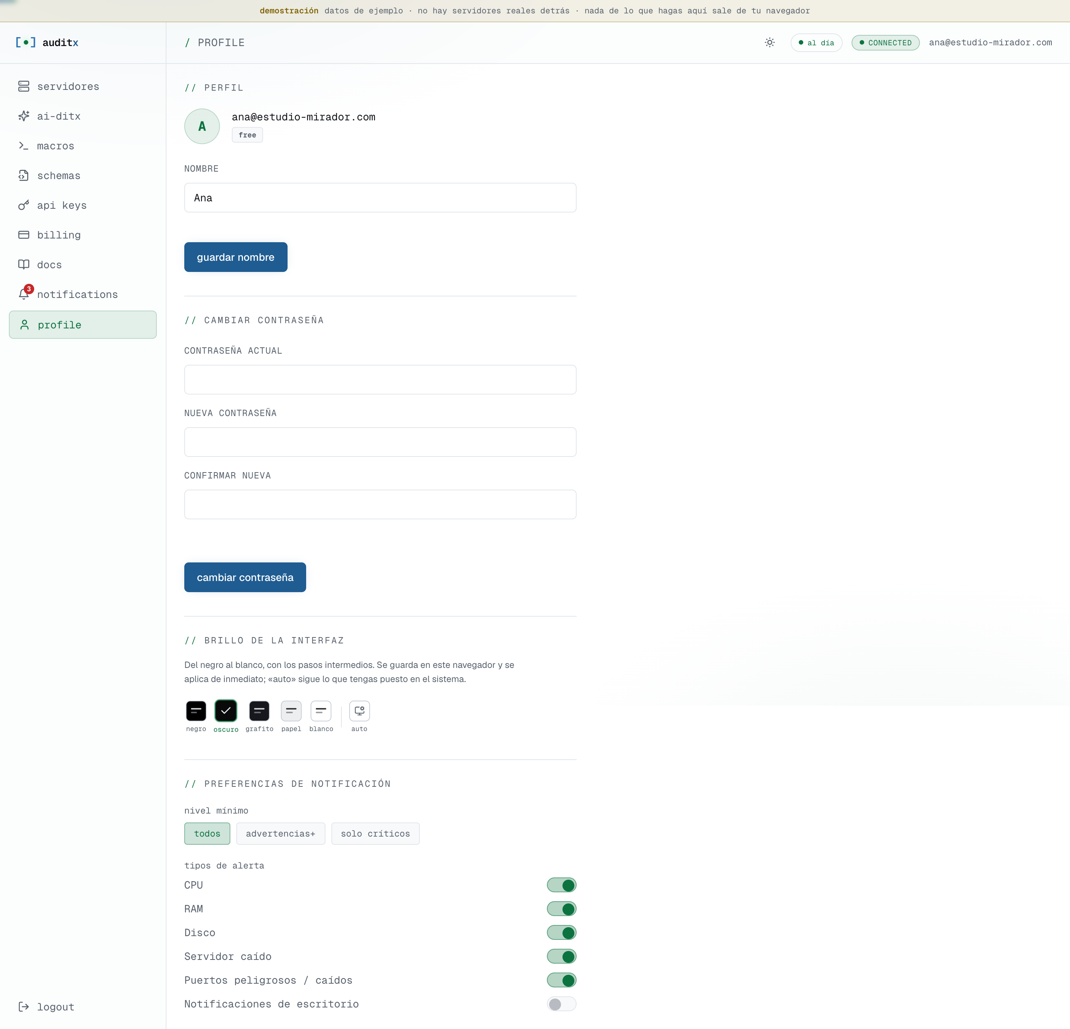The height and width of the screenshot is (1029, 1070).
Task: Select solo críticos minimum level
Action: pos(375,834)
